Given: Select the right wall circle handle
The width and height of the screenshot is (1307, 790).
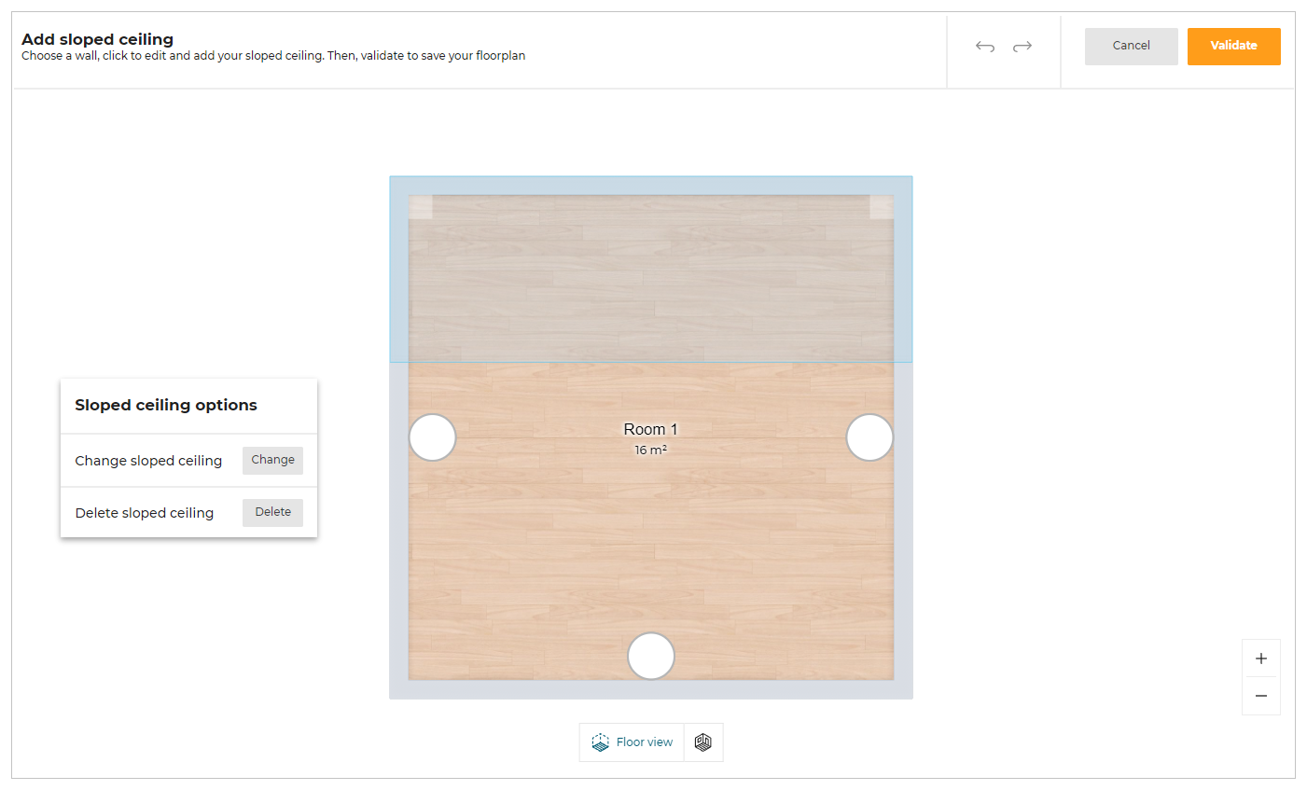Looking at the screenshot, I should tap(869, 437).
